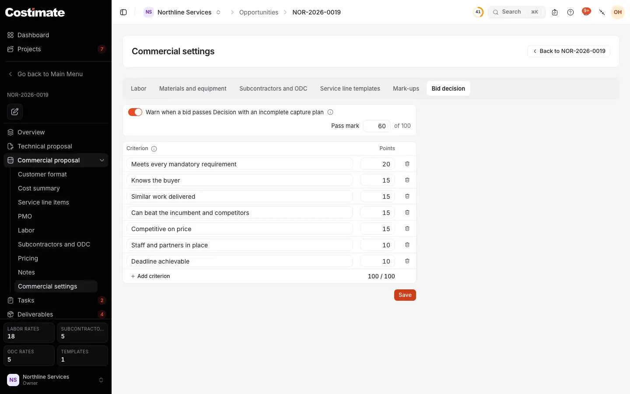The image size is (630, 394).
Task: Open the Northline Services workspace switcher
Action: (x=182, y=12)
